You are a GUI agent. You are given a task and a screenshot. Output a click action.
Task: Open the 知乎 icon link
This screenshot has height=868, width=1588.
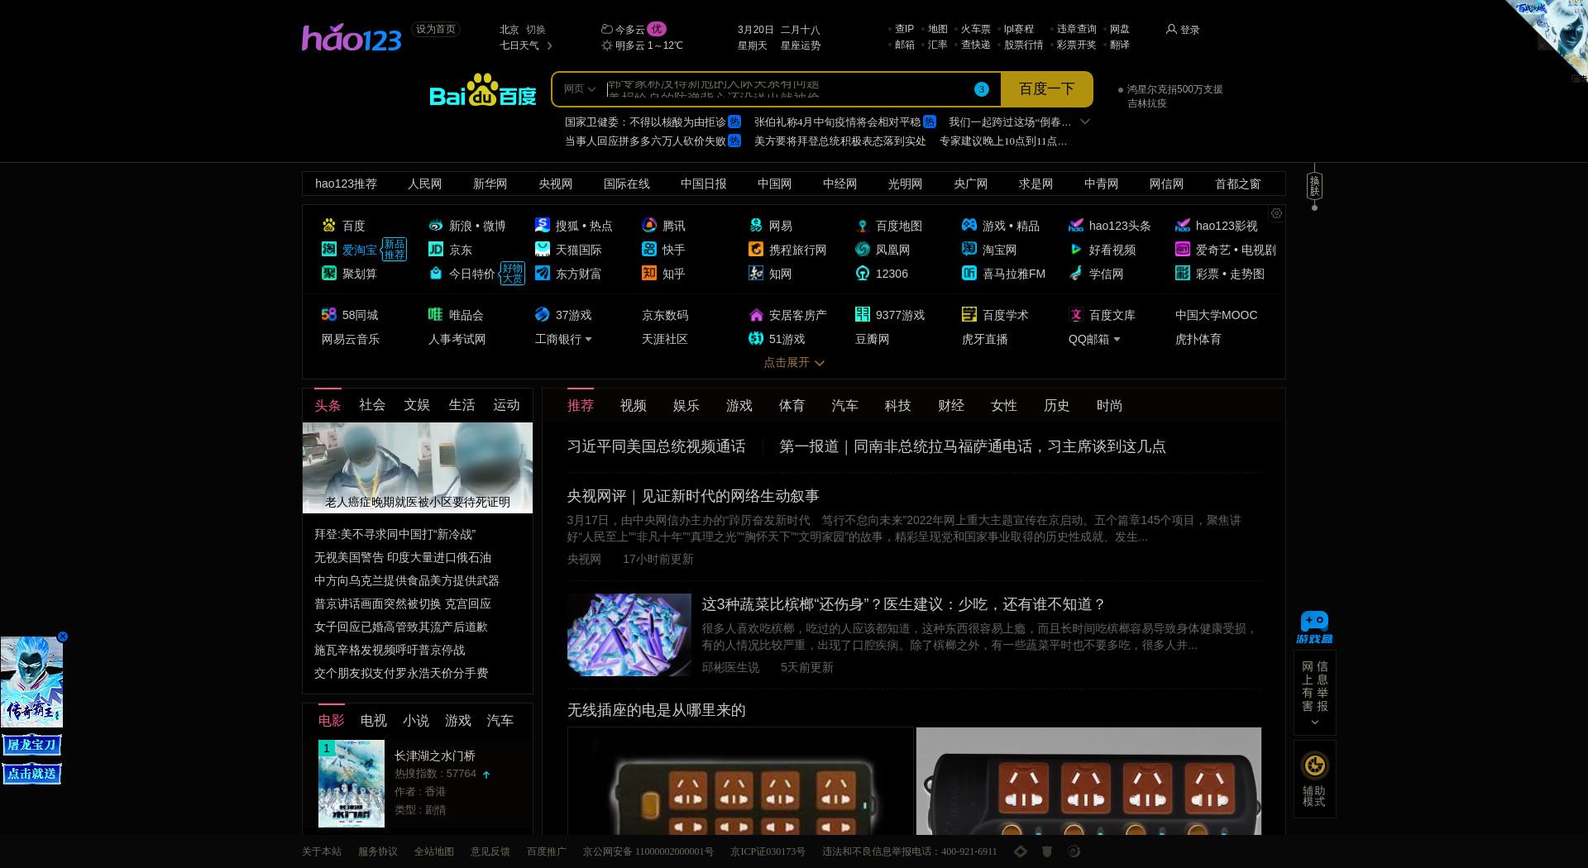649,274
